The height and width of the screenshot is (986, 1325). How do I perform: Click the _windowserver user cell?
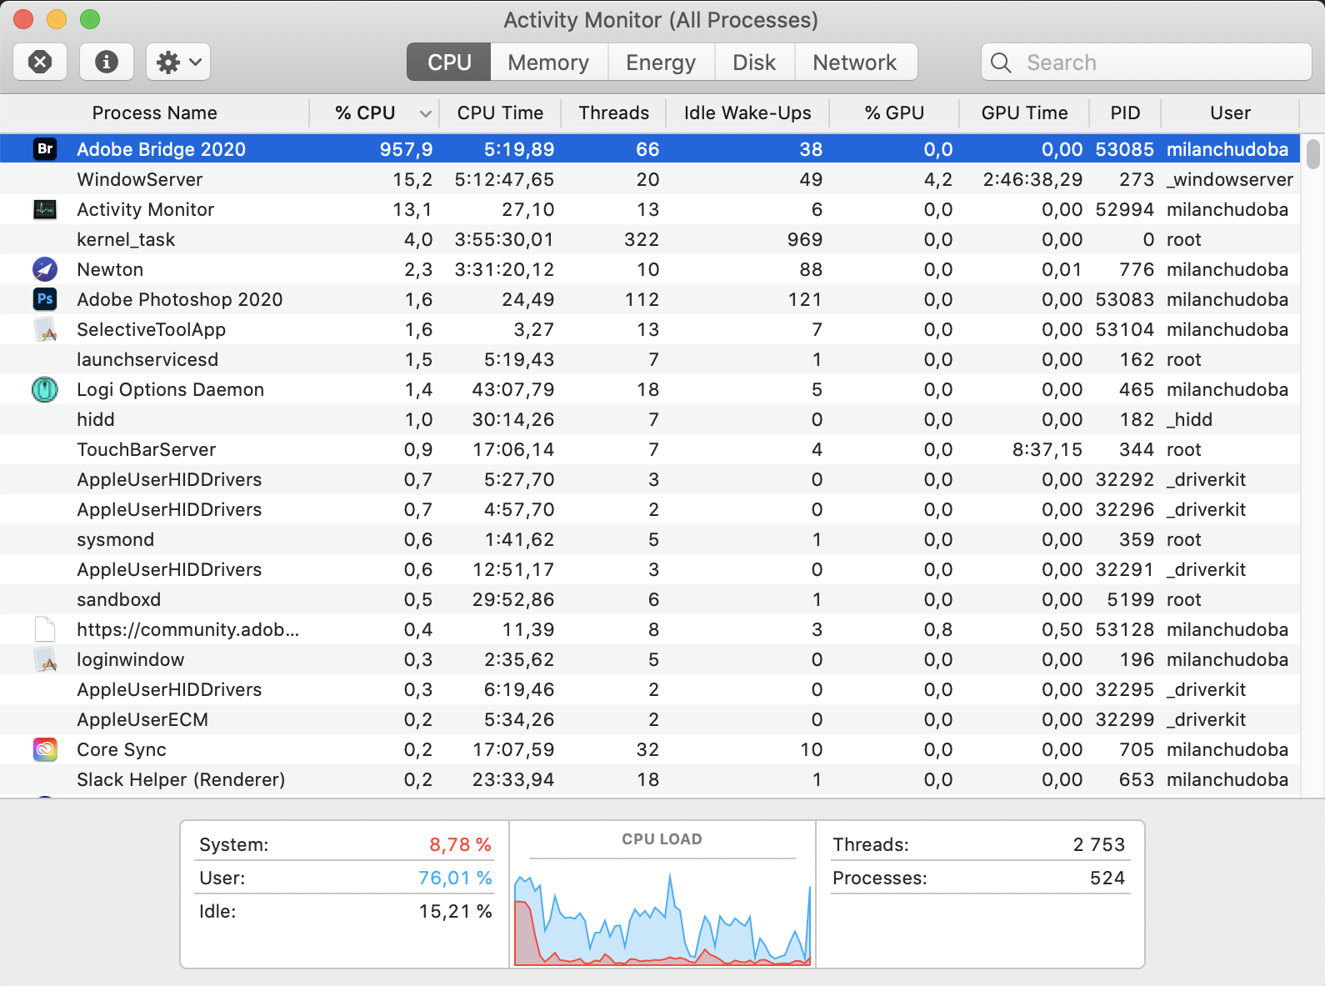click(1230, 179)
